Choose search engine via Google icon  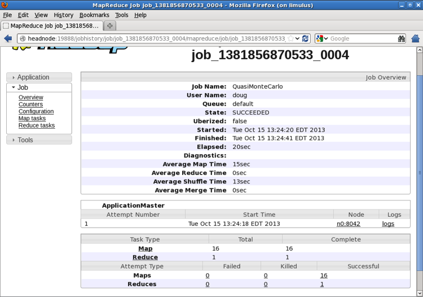[x=321, y=38]
